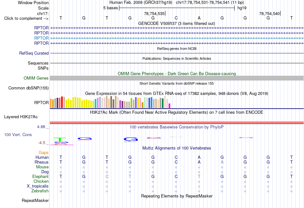
Task: Click the 78,754,540 position marker
Action: point(269,13)
